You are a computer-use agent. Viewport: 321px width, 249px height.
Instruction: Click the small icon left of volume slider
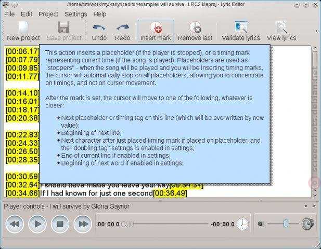click(x=261, y=224)
